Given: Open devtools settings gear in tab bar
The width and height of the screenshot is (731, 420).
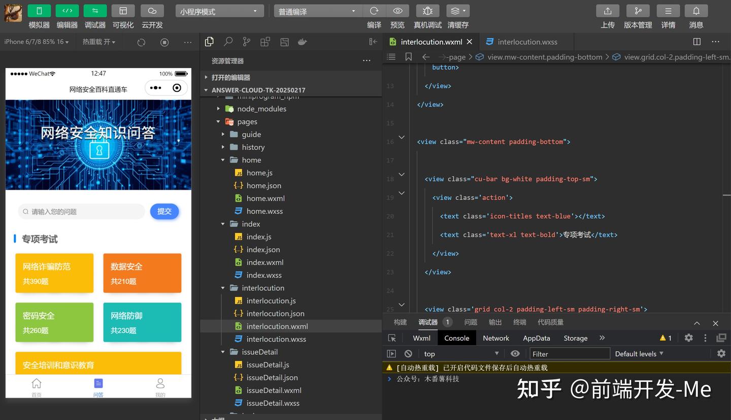Looking at the screenshot, I should [x=688, y=338].
